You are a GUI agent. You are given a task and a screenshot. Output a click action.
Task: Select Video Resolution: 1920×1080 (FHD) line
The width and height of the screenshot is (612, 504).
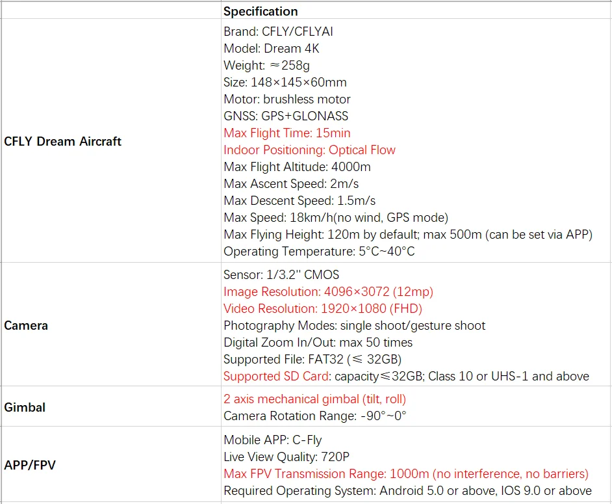point(323,308)
